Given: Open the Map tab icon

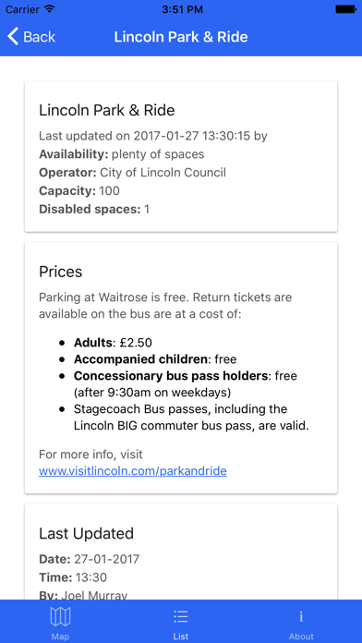Looking at the screenshot, I should 60,616.
